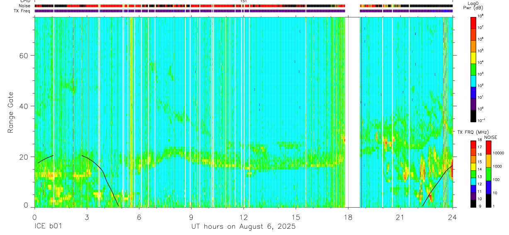This screenshot has width=509, height=235.
Task: Click x-axis tick label '15'
Action: click(x=296, y=217)
